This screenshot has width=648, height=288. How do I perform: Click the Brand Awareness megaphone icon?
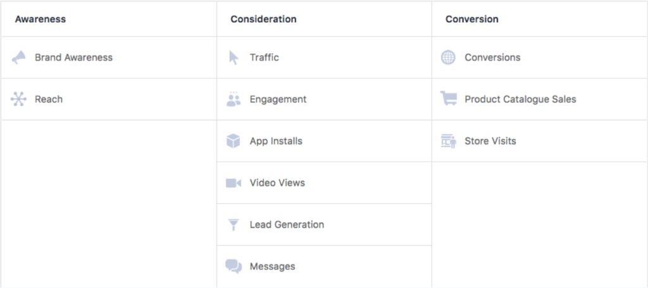[x=18, y=57]
